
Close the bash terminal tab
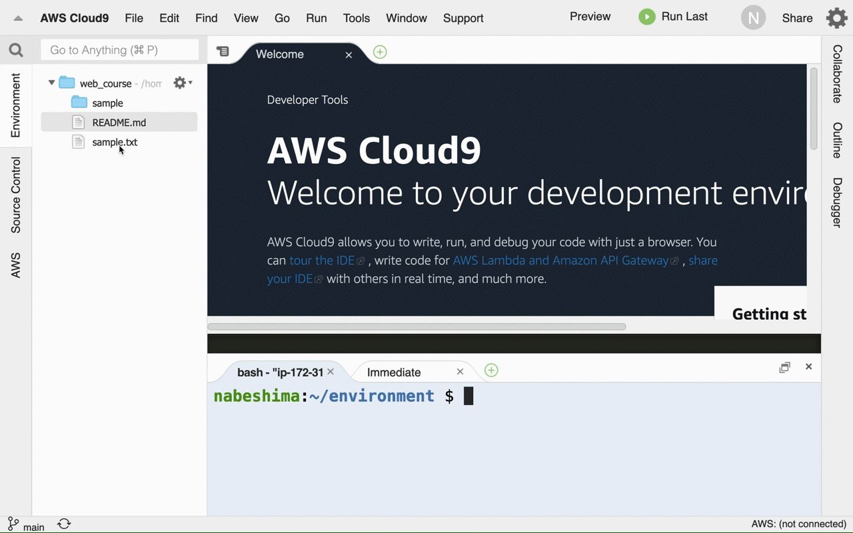pos(331,372)
